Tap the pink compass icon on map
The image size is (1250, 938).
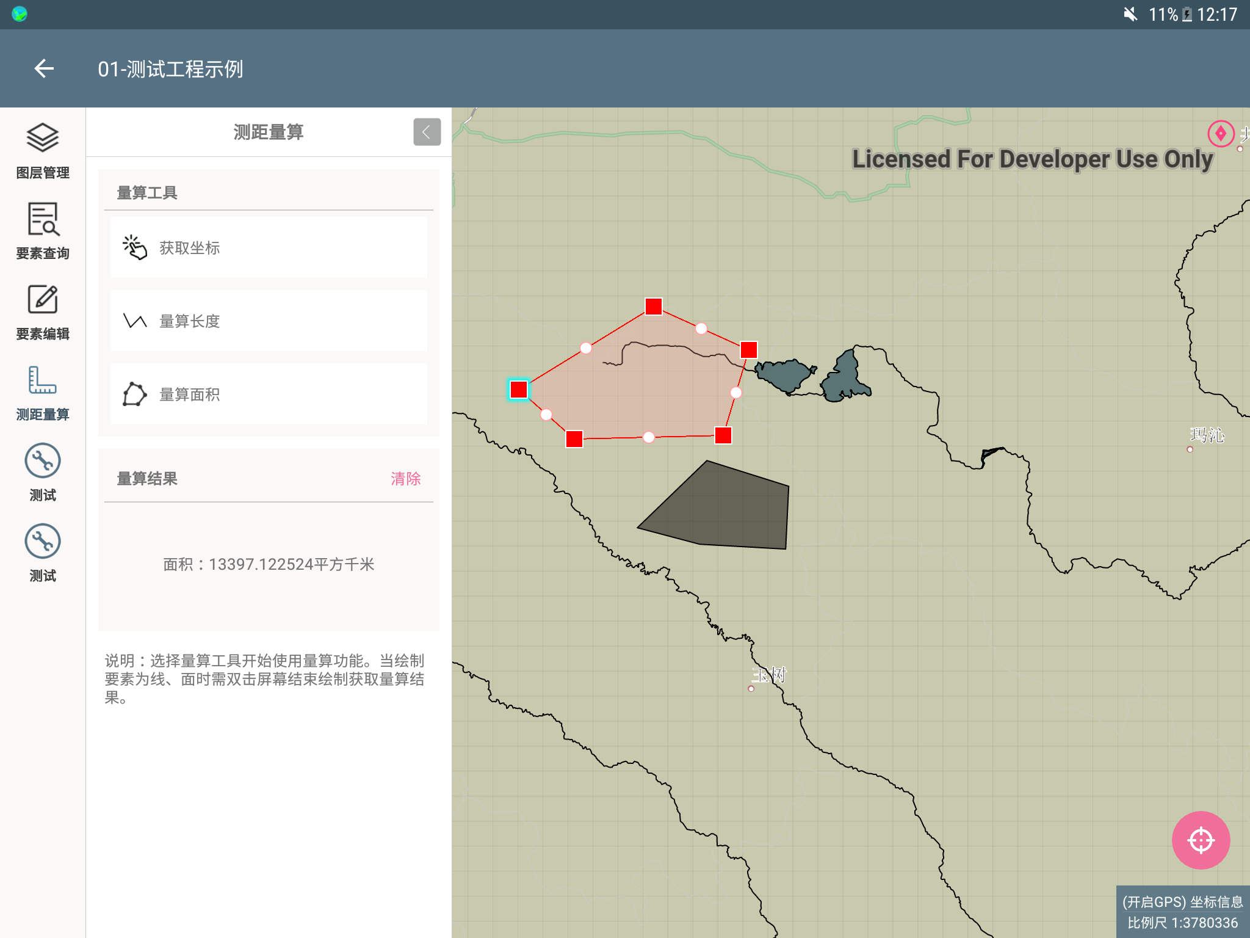point(1221,133)
